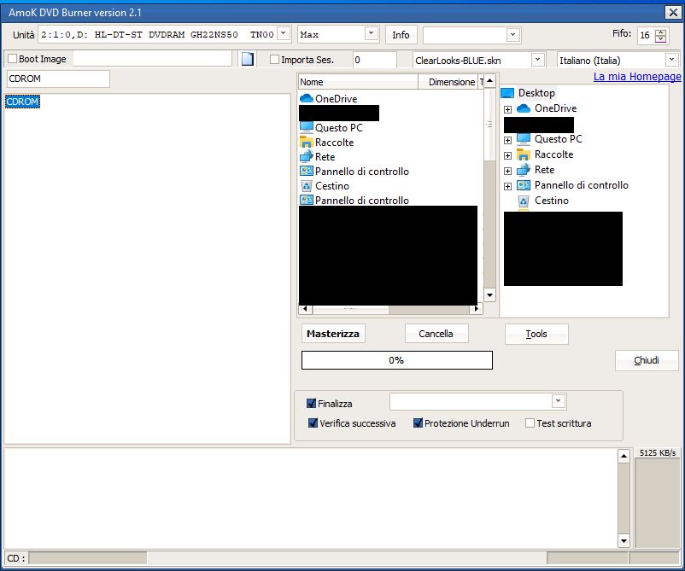Click the file list horizontal scrollbar thumb
The image size is (685, 571).
(351, 309)
